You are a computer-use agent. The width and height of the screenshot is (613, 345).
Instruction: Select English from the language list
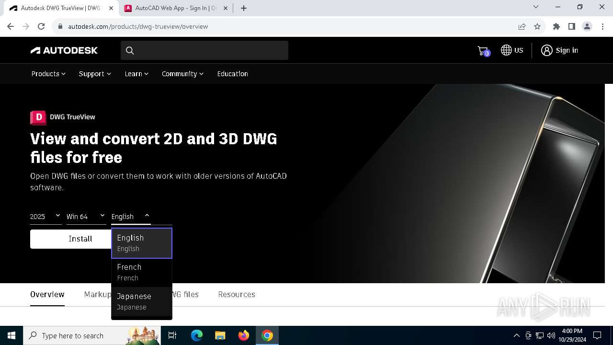pyautogui.click(x=142, y=243)
